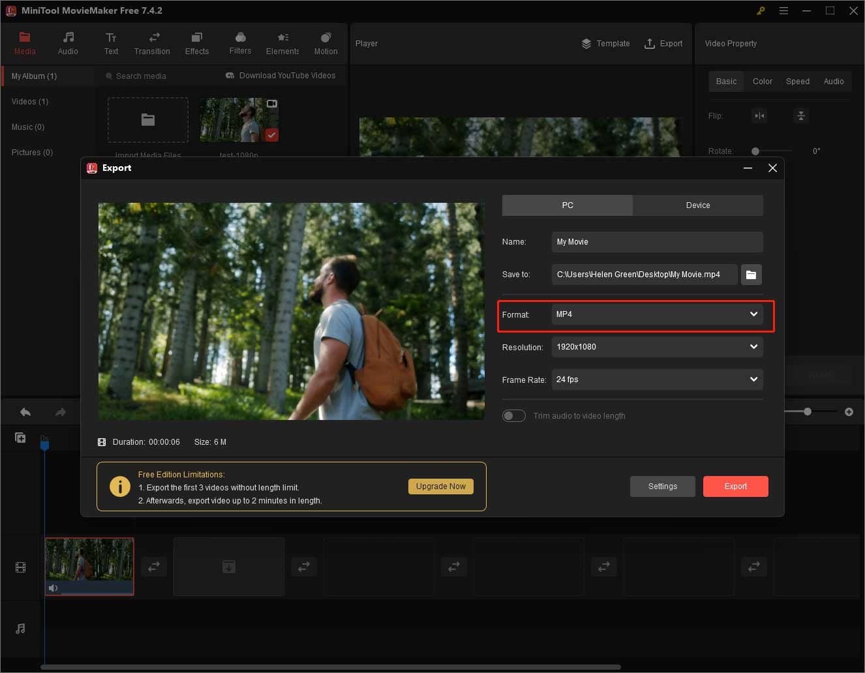
Task: Click the Rotate slider handle
Action: click(x=755, y=151)
